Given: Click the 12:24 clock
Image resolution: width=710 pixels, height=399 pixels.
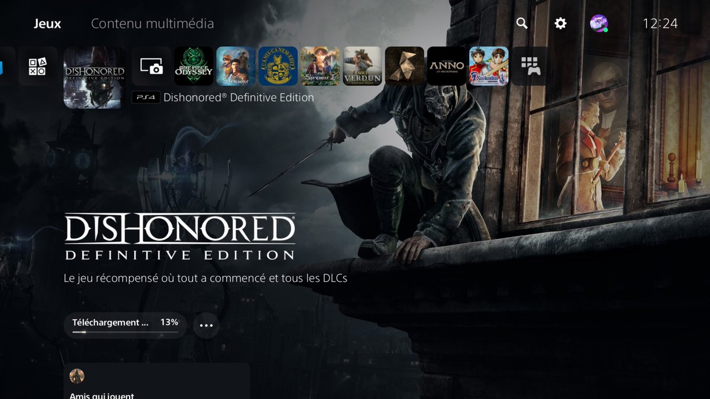Looking at the screenshot, I should (x=660, y=24).
